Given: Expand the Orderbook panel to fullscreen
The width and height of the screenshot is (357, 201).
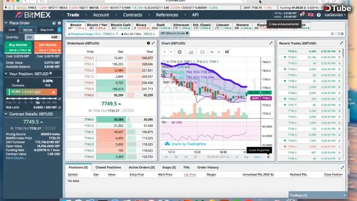Looking at the screenshot, I should pyautogui.click(x=153, y=43).
